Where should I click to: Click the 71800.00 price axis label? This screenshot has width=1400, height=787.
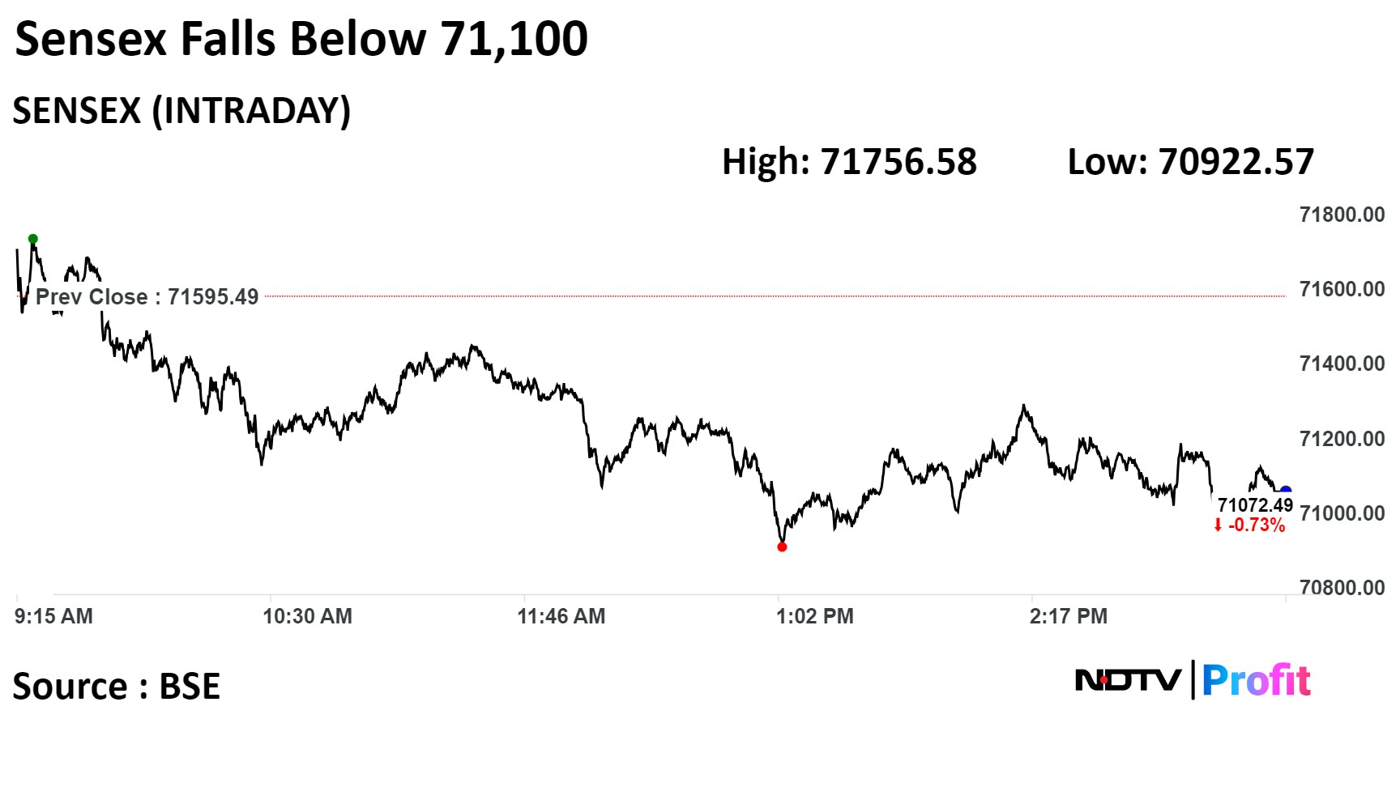click(1342, 215)
